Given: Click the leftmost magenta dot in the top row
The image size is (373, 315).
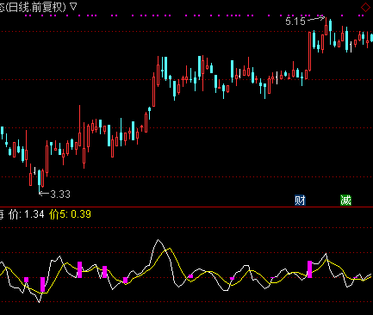Looking at the screenshot, I should click(26, 15).
